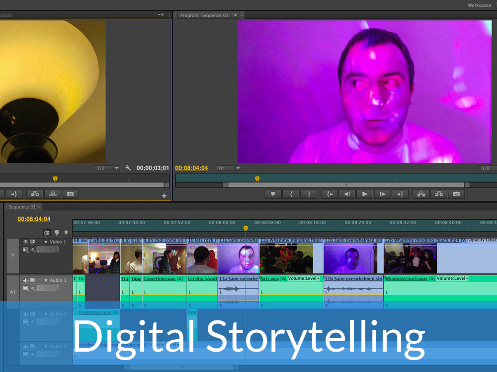Open Program monitor 1/8 resolution dropdown

click(488, 168)
